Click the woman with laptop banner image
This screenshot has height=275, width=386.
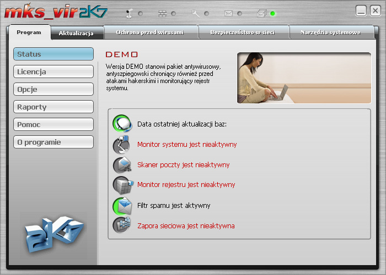pyautogui.click(x=304, y=78)
